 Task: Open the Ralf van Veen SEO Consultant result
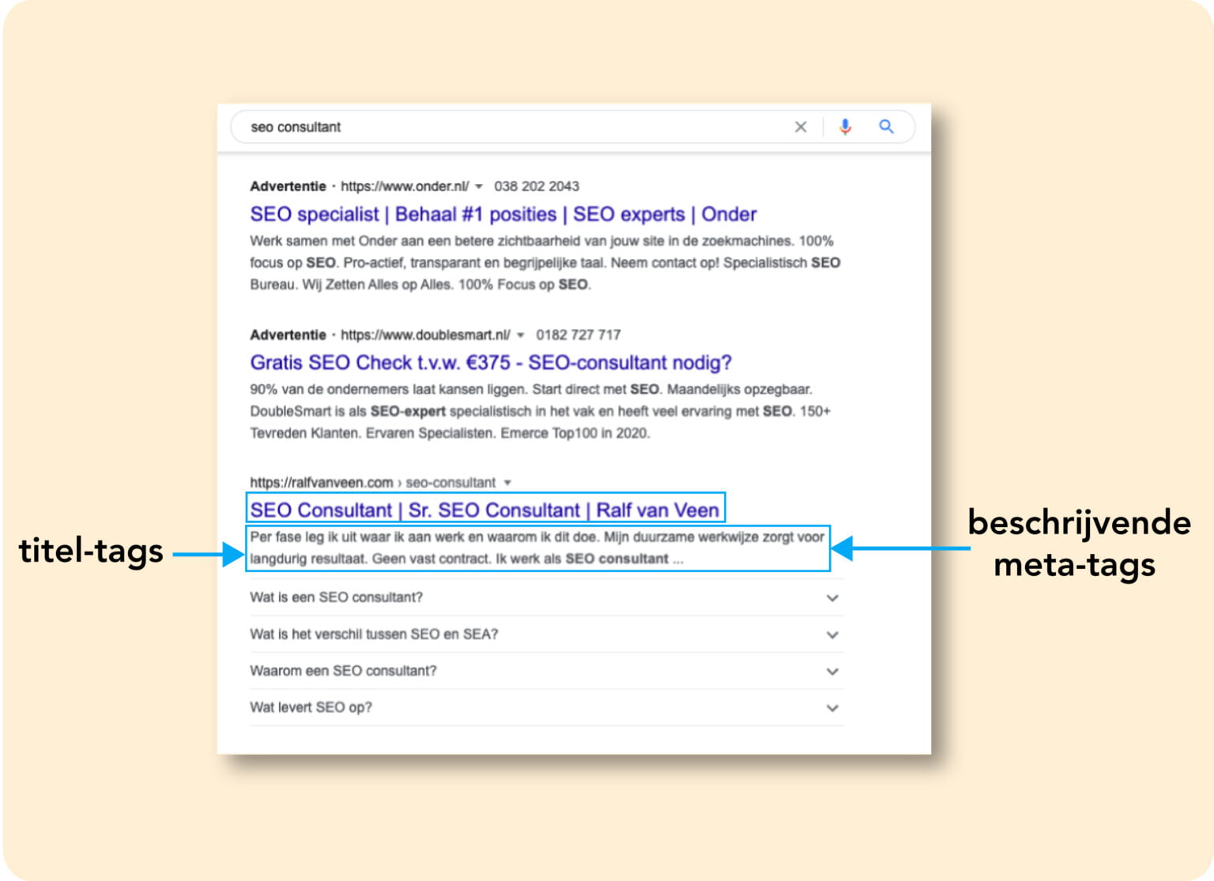485,510
